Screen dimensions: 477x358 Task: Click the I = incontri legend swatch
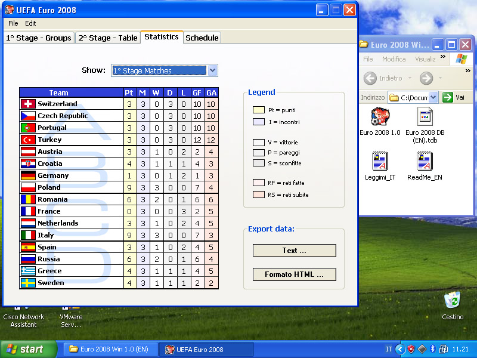click(259, 122)
